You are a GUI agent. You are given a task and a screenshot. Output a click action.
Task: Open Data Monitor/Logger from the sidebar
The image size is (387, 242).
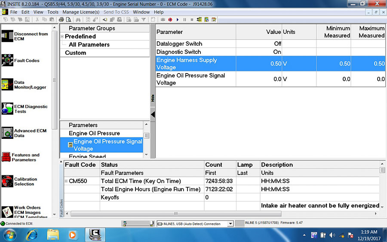(x=7, y=85)
